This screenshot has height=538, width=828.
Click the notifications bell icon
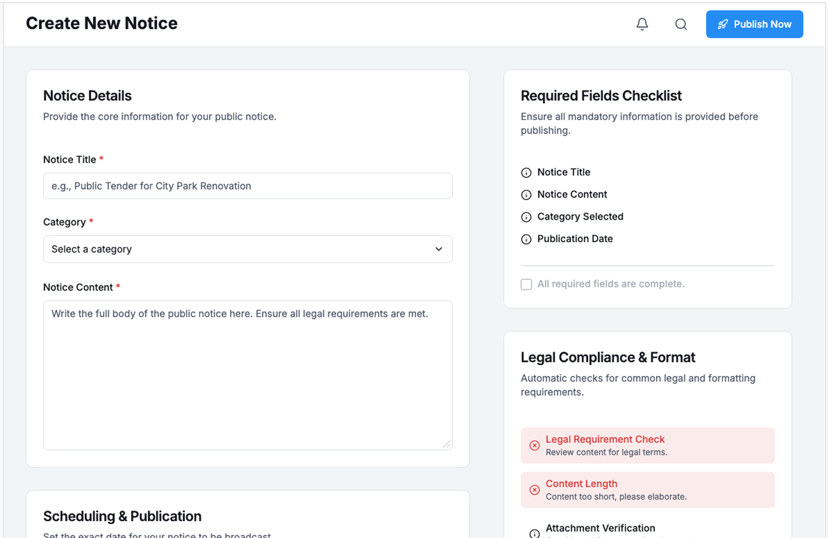click(642, 24)
